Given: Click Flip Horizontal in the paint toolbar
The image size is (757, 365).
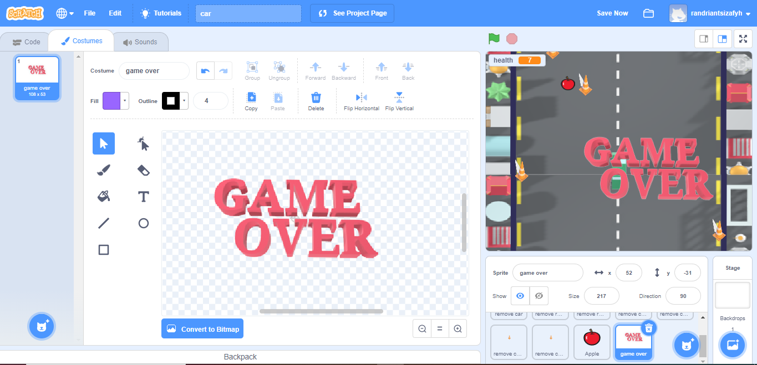Looking at the screenshot, I should point(361,101).
